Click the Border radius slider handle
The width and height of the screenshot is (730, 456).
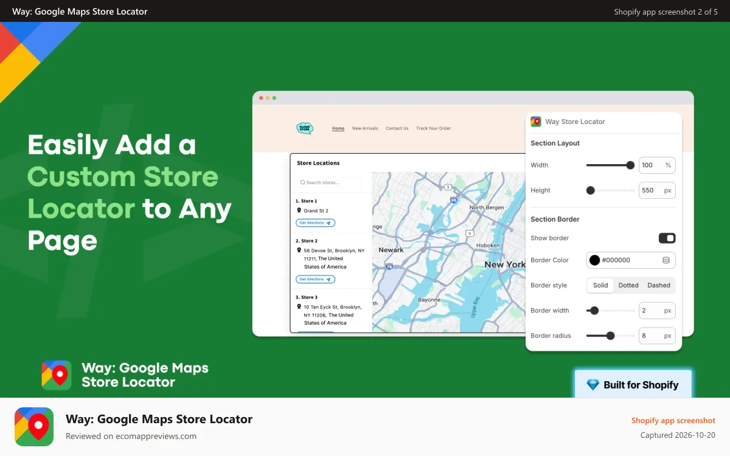[x=610, y=336]
